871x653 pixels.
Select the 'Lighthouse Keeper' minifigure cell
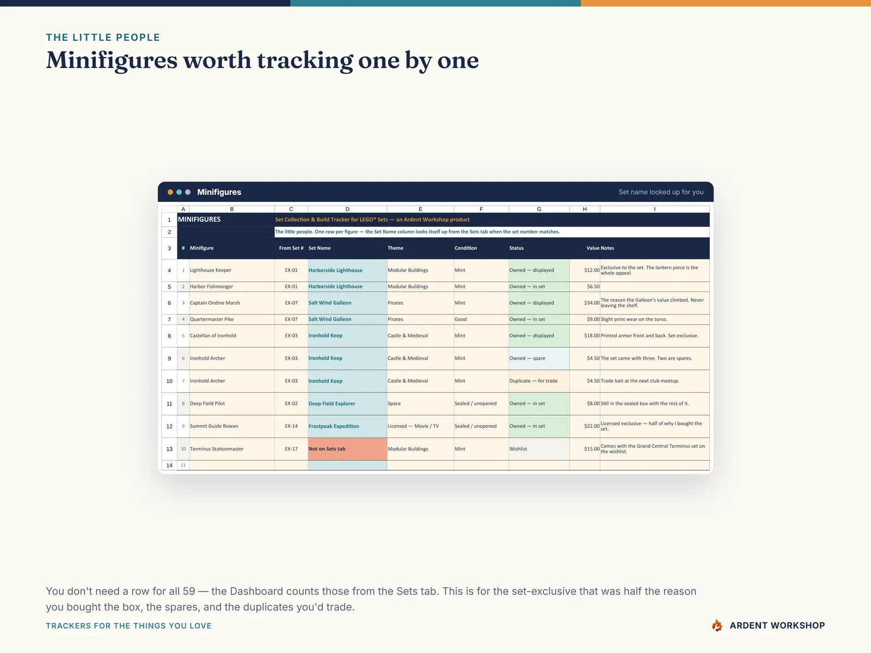point(232,270)
